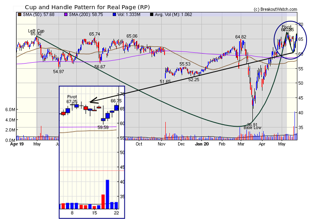Click the 'Dec' x-axis label
This screenshot has width=313, height=219.
tap(181, 144)
